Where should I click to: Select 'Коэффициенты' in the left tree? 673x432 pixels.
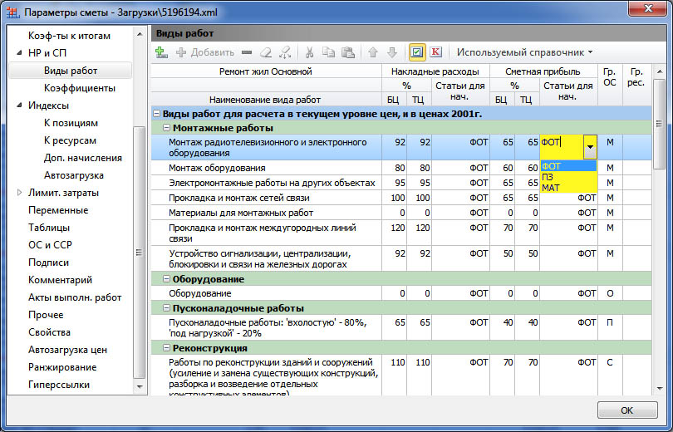point(80,88)
